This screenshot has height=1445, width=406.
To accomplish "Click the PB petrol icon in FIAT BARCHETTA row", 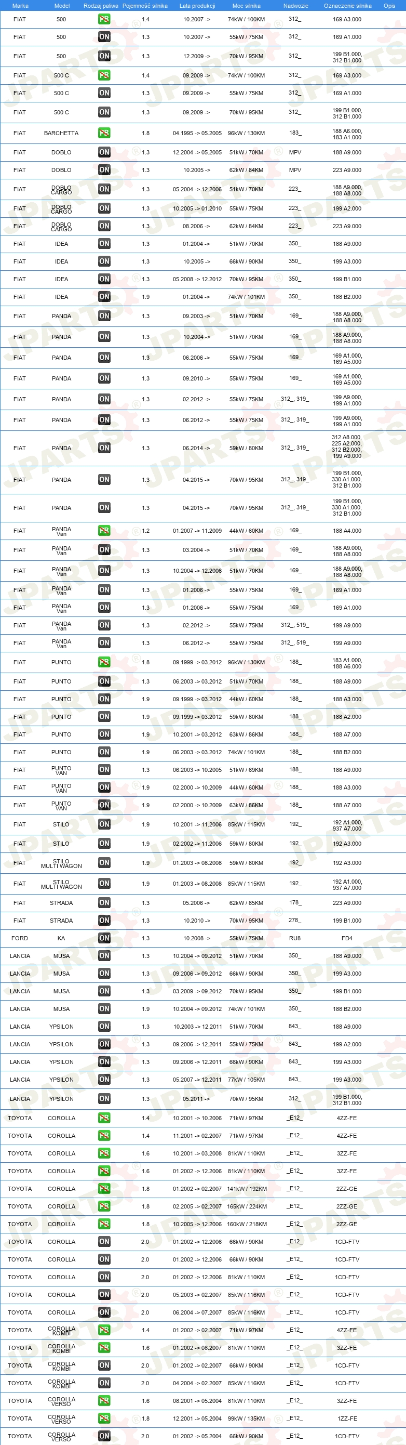I will tap(104, 133).
